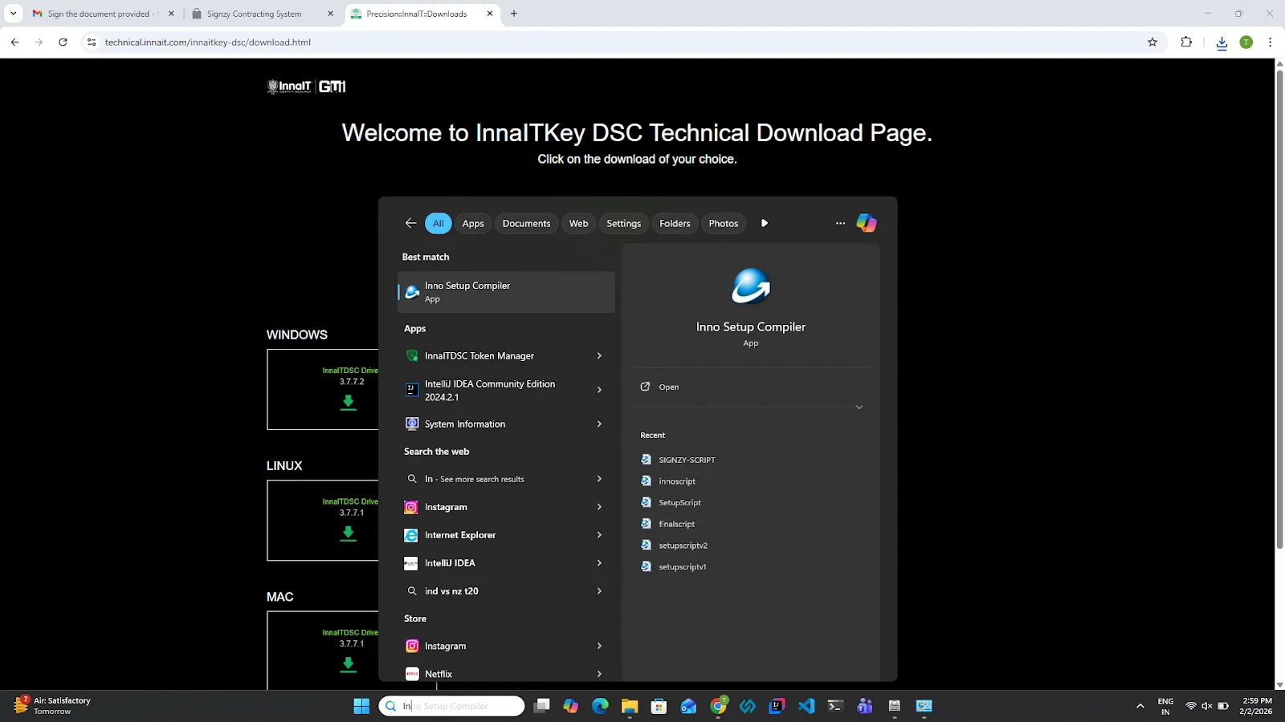This screenshot has height=722, width=1285.
Task: Open Inno Setup Compiler best match
Action: point(506,292)
